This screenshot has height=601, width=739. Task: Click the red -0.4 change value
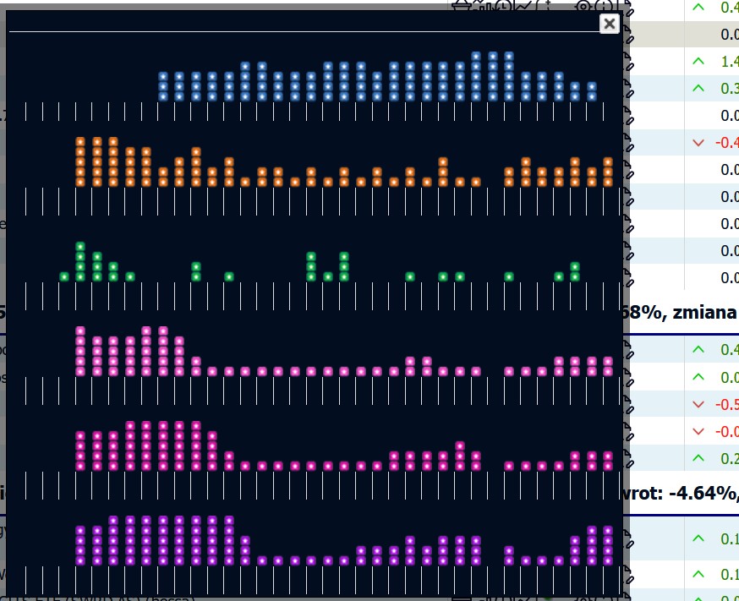point(727,143)
